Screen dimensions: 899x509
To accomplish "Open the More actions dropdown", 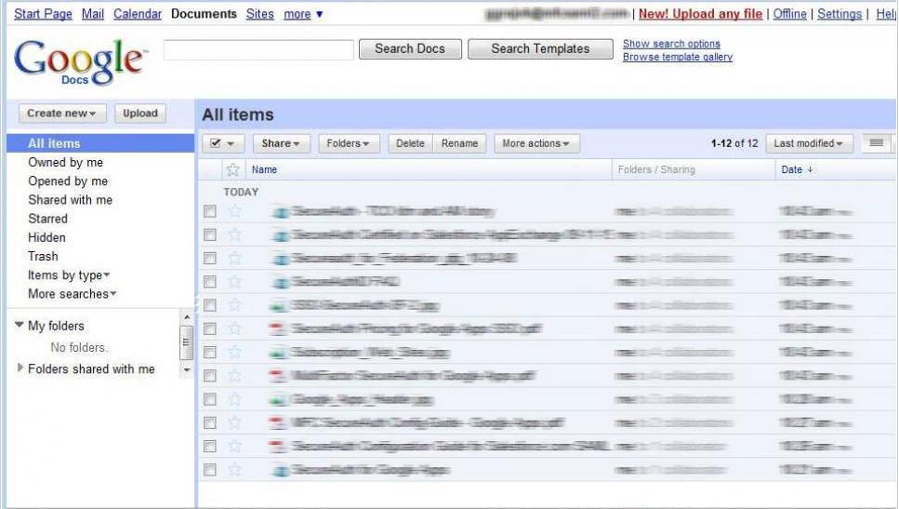I will (536, 143).
